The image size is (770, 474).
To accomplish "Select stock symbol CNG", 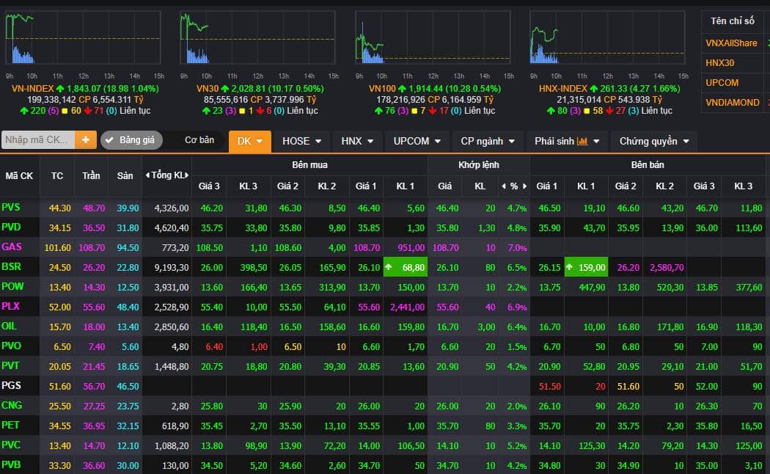I will 12,405.
